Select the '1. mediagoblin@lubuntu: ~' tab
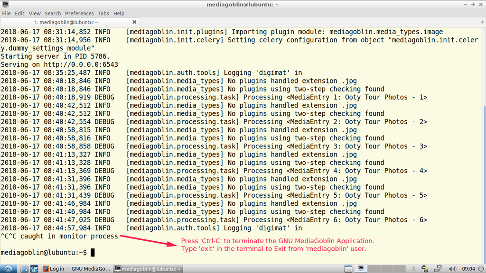 [66, 22]
